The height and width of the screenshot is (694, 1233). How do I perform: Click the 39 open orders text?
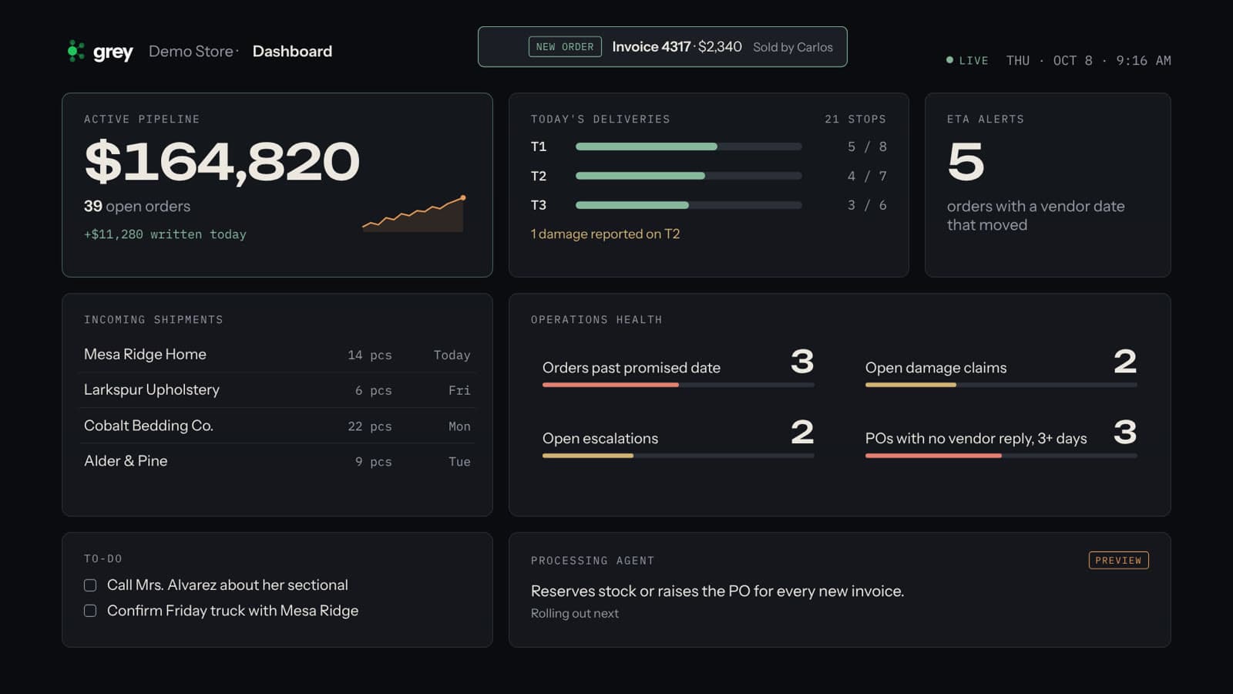click(137, 207)
